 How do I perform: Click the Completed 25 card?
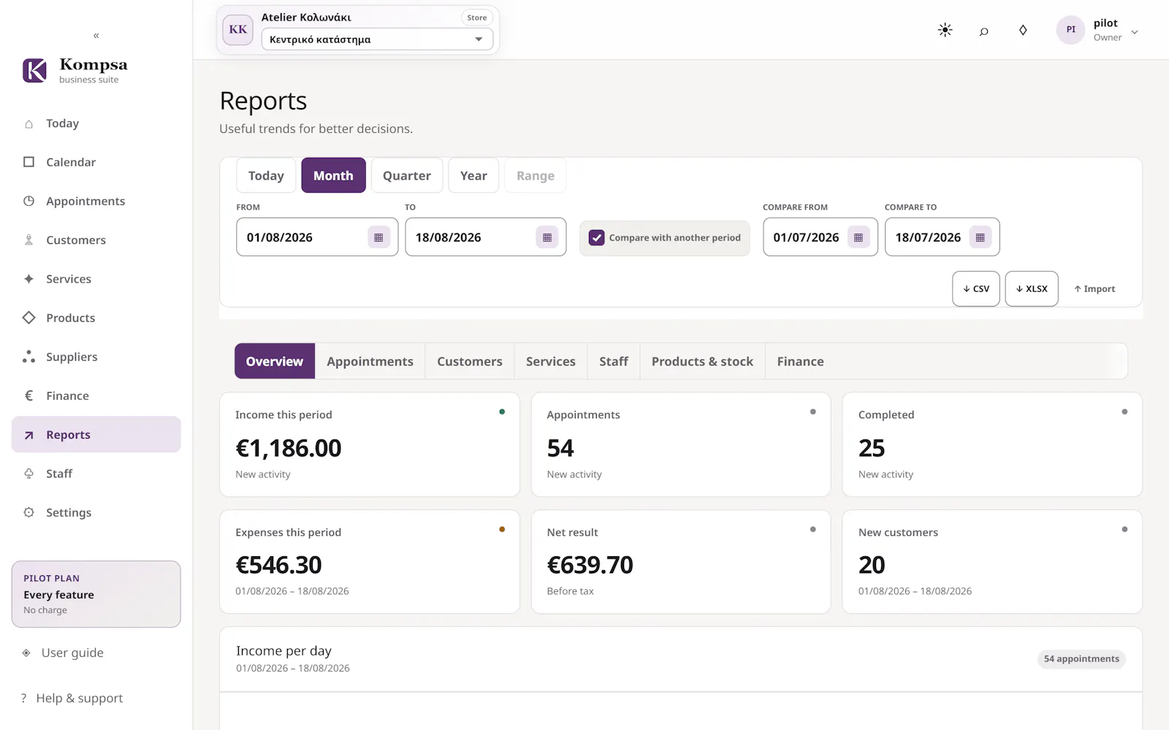992,445
